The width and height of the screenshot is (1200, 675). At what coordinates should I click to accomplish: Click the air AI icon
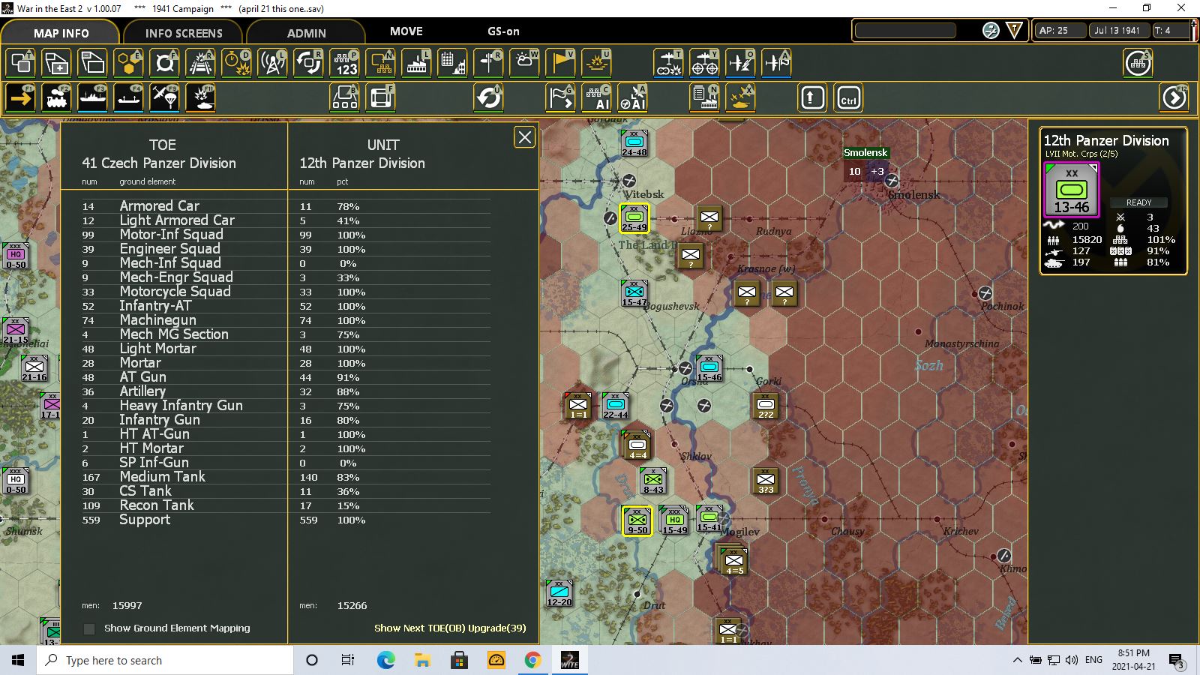pyautogui.click(x=633, y=97)
